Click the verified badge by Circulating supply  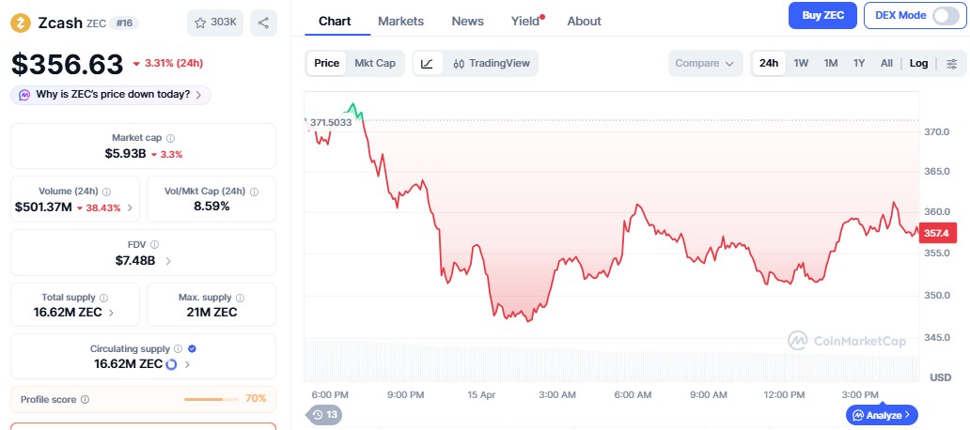tap(192, 349)
